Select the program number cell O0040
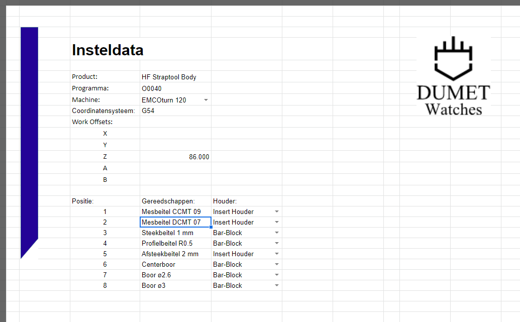 175,88
